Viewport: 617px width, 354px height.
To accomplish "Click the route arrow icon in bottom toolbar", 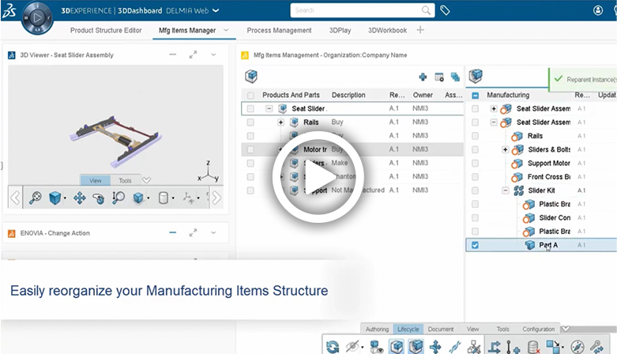I will [x=495, y=347].
